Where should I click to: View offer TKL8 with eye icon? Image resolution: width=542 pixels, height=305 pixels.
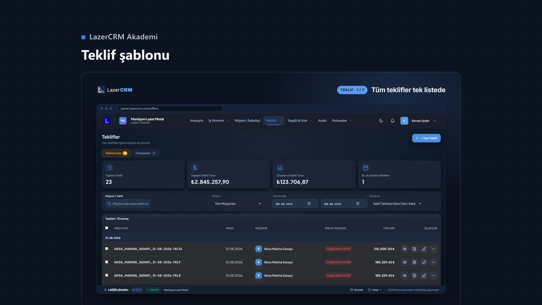[x=404, y=276]
